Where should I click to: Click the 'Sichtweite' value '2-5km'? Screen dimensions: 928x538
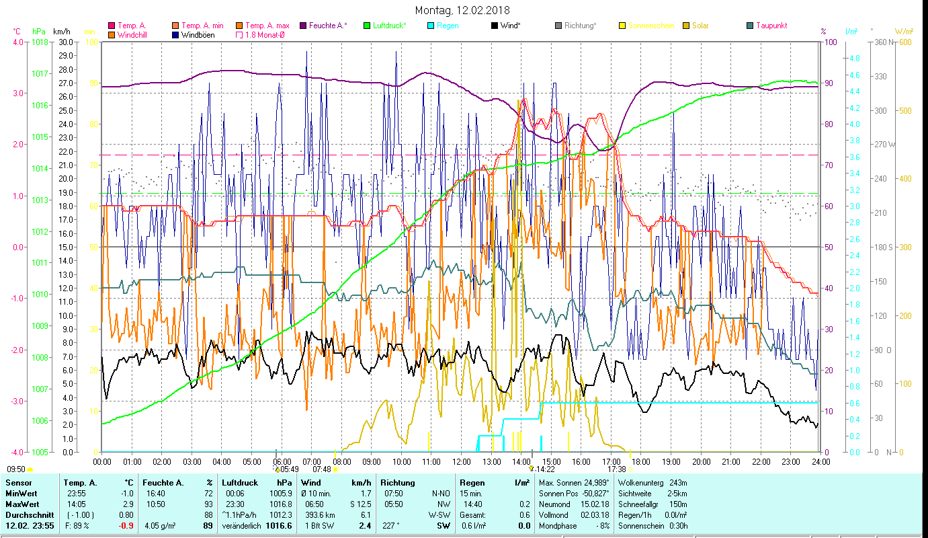pos(677,494)
